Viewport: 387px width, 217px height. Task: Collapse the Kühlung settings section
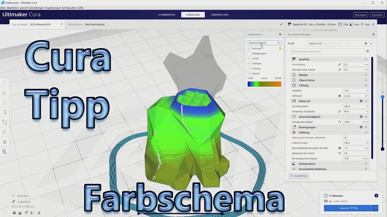[330, 132]
